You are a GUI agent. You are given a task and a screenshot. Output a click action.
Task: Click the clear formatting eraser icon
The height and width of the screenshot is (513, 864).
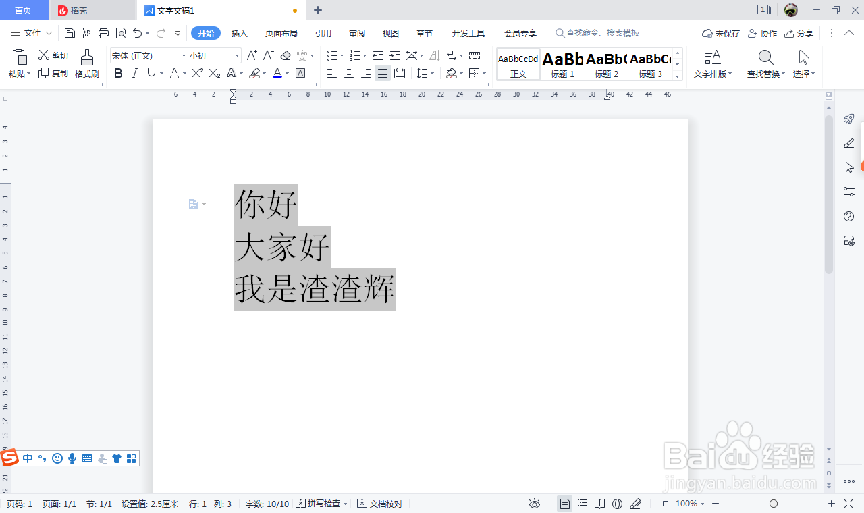(285, 57)
